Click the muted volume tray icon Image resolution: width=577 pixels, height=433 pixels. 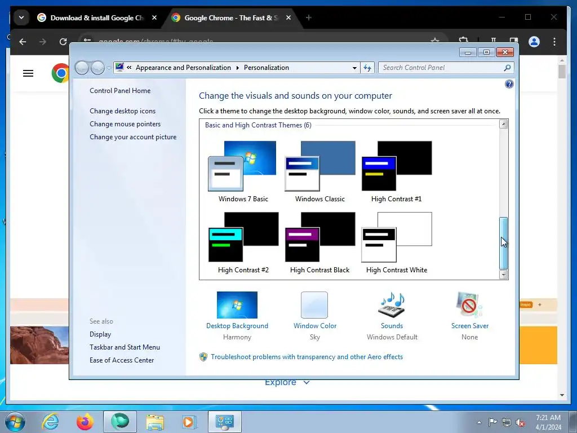(x=520, y=422)
